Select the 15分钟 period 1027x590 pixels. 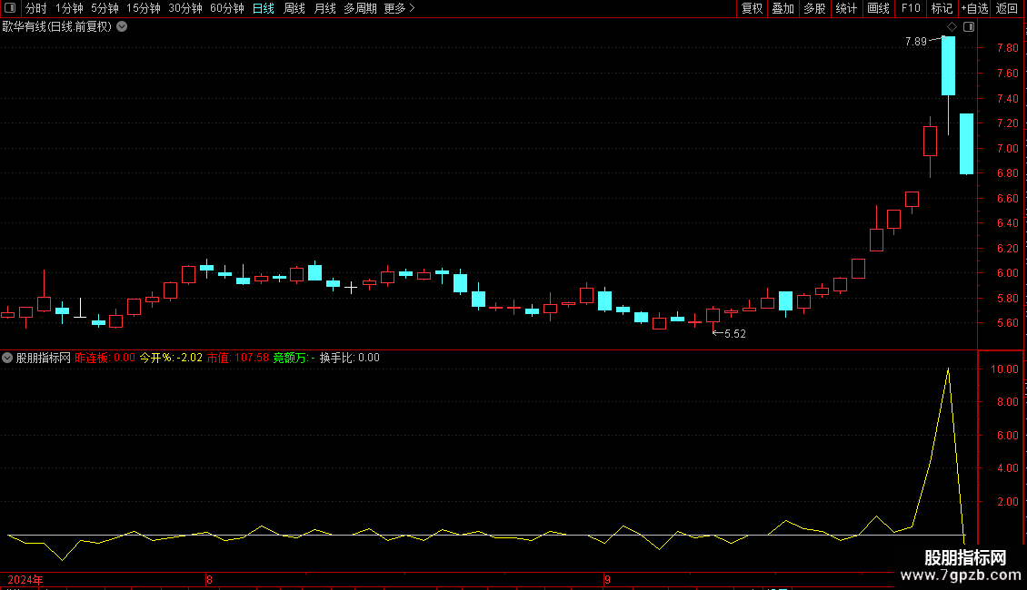(143, 8)
